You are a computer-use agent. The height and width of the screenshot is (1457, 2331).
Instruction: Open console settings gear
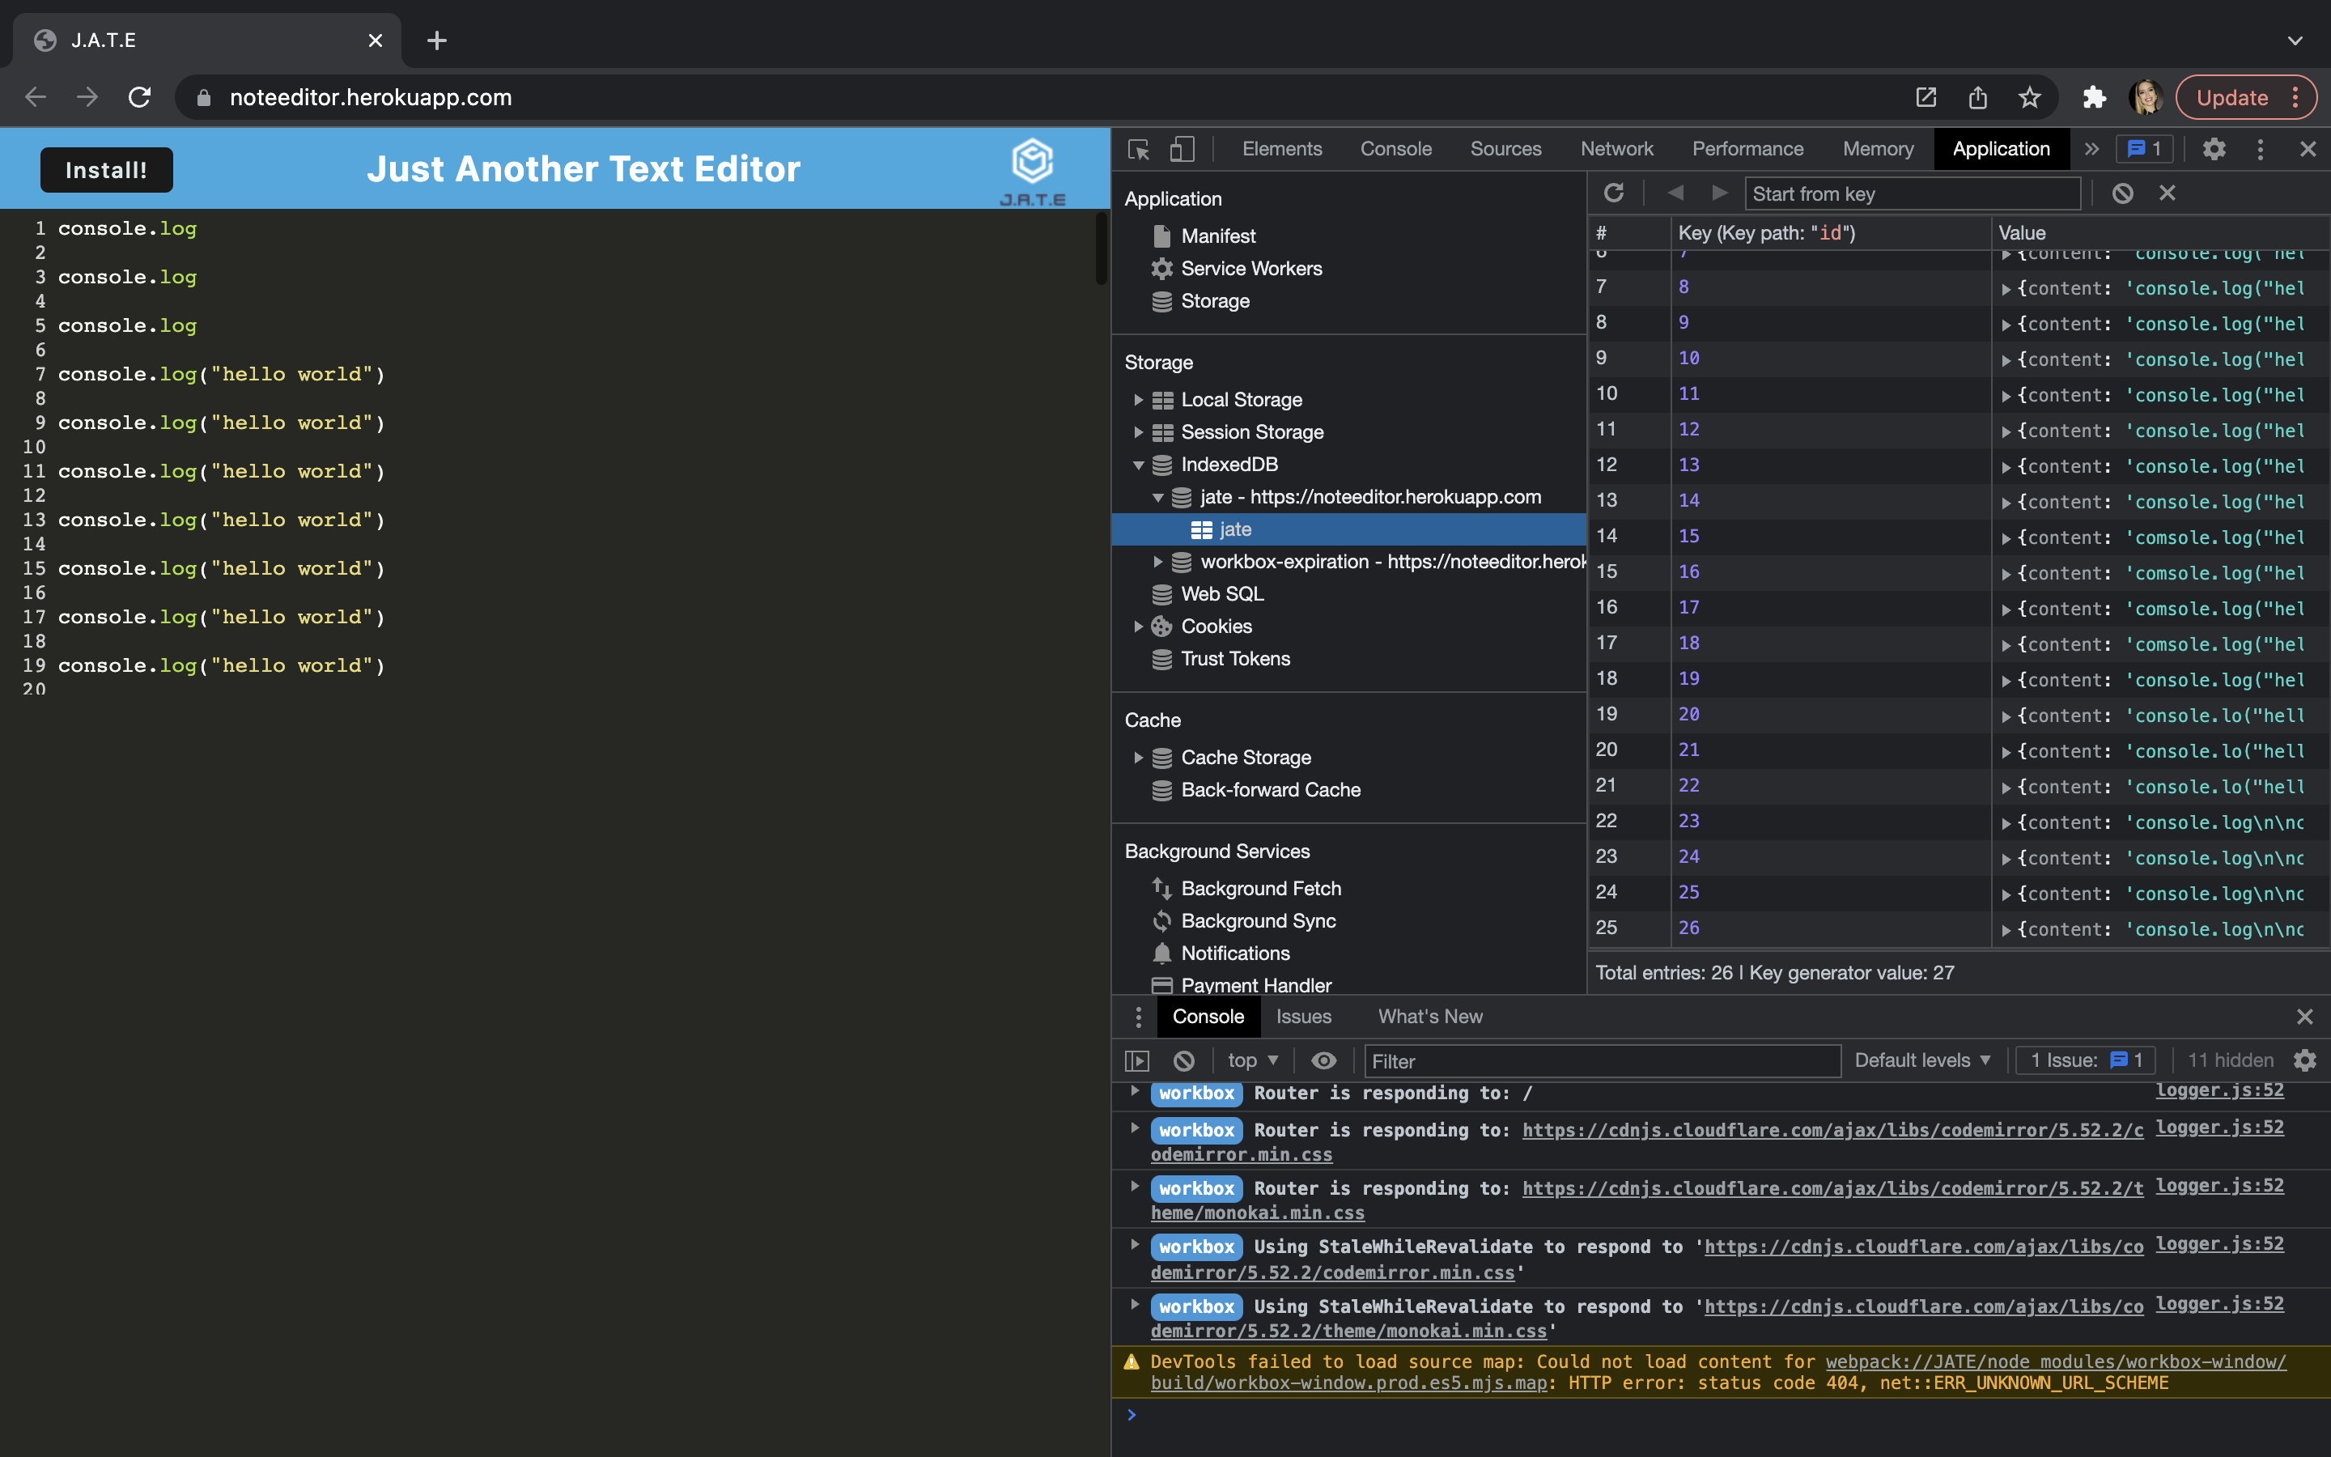[x=2305, y=1061]
